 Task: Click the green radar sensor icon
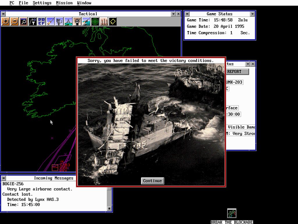[x=95, y=22]
